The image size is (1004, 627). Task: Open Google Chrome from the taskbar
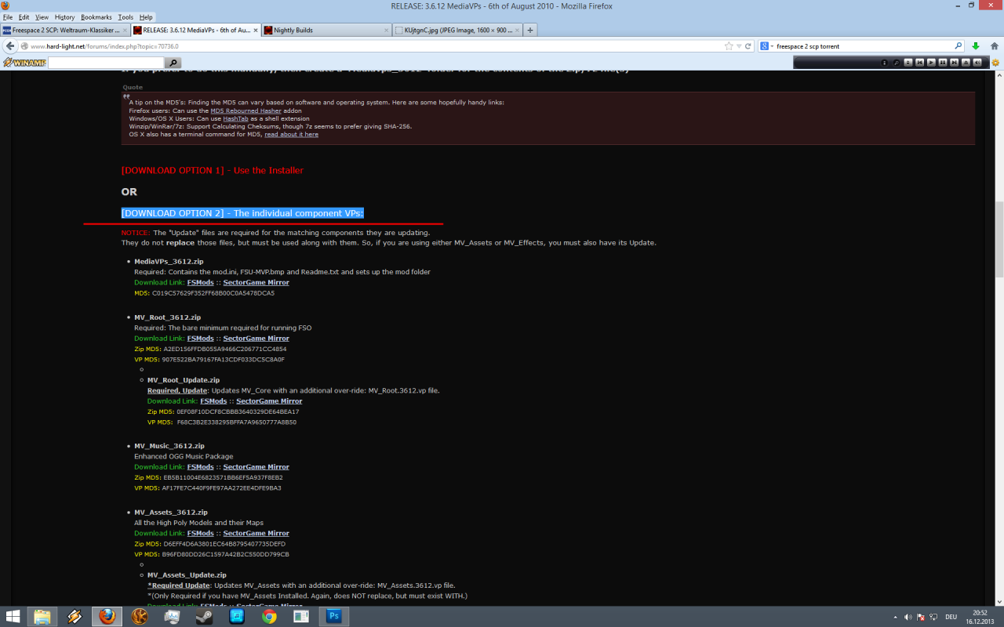(x=269, y=616)
